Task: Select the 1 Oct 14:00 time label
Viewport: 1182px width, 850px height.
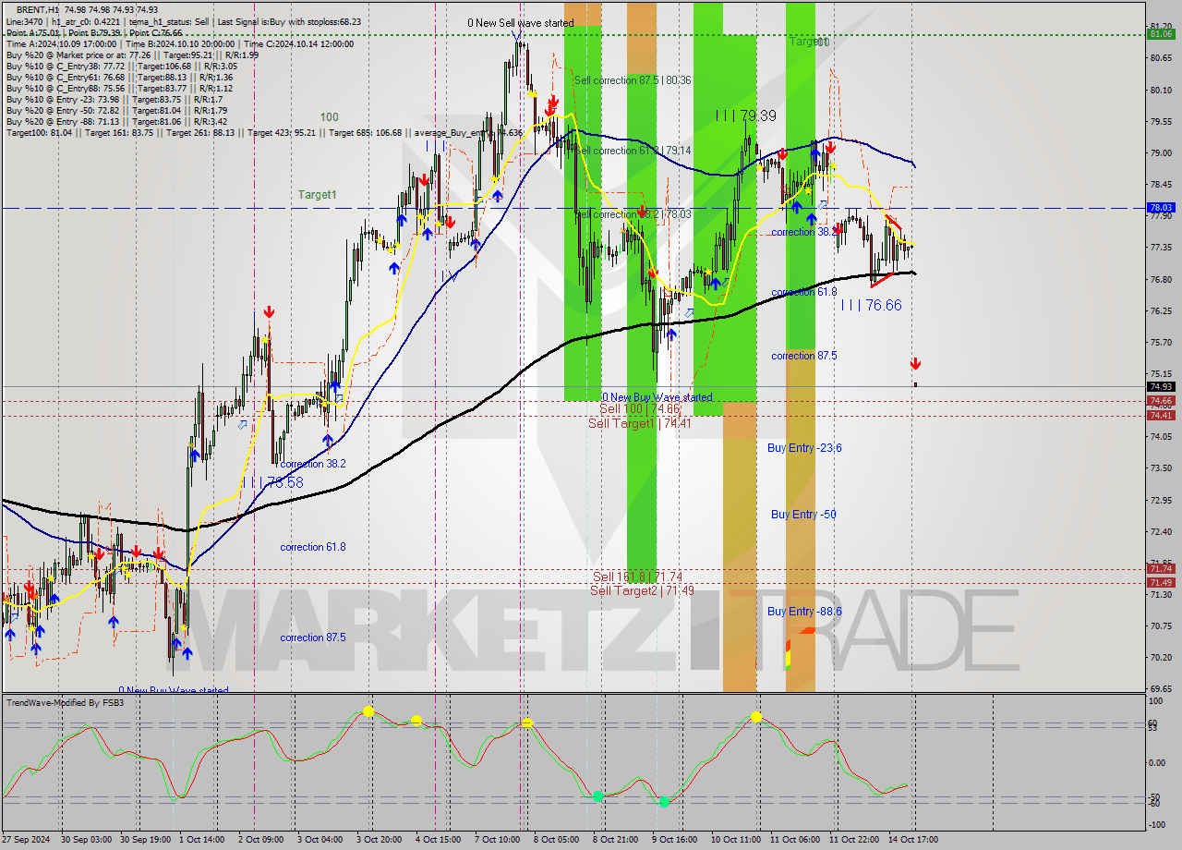Action: point(202,840)
